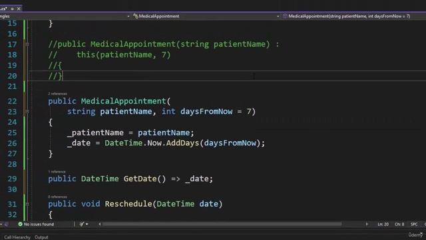Screen dimensions: 426x240
Task: Open the MedicalAppointment type navigation dropdown
Action: point(206,16)
